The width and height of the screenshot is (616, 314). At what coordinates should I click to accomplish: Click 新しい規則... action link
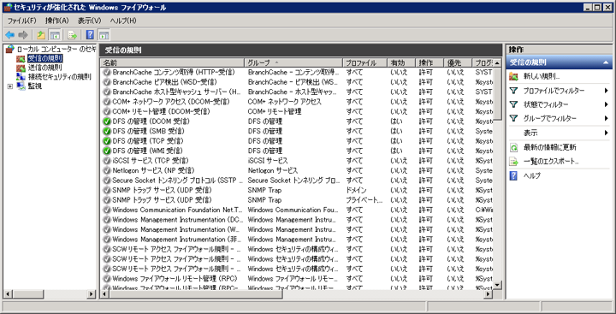(542, 77)
